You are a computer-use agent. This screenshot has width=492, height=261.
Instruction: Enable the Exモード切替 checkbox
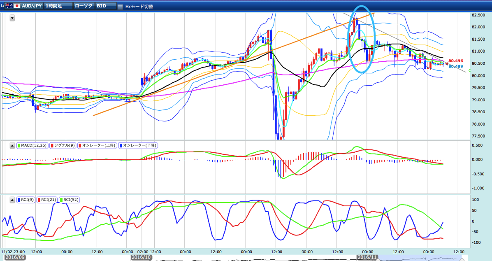click(120, 7)
